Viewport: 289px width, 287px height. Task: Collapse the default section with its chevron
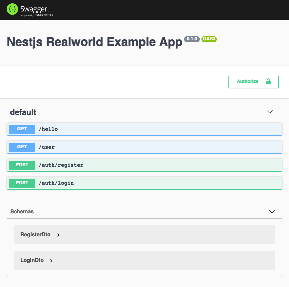(x=270, y=112)
